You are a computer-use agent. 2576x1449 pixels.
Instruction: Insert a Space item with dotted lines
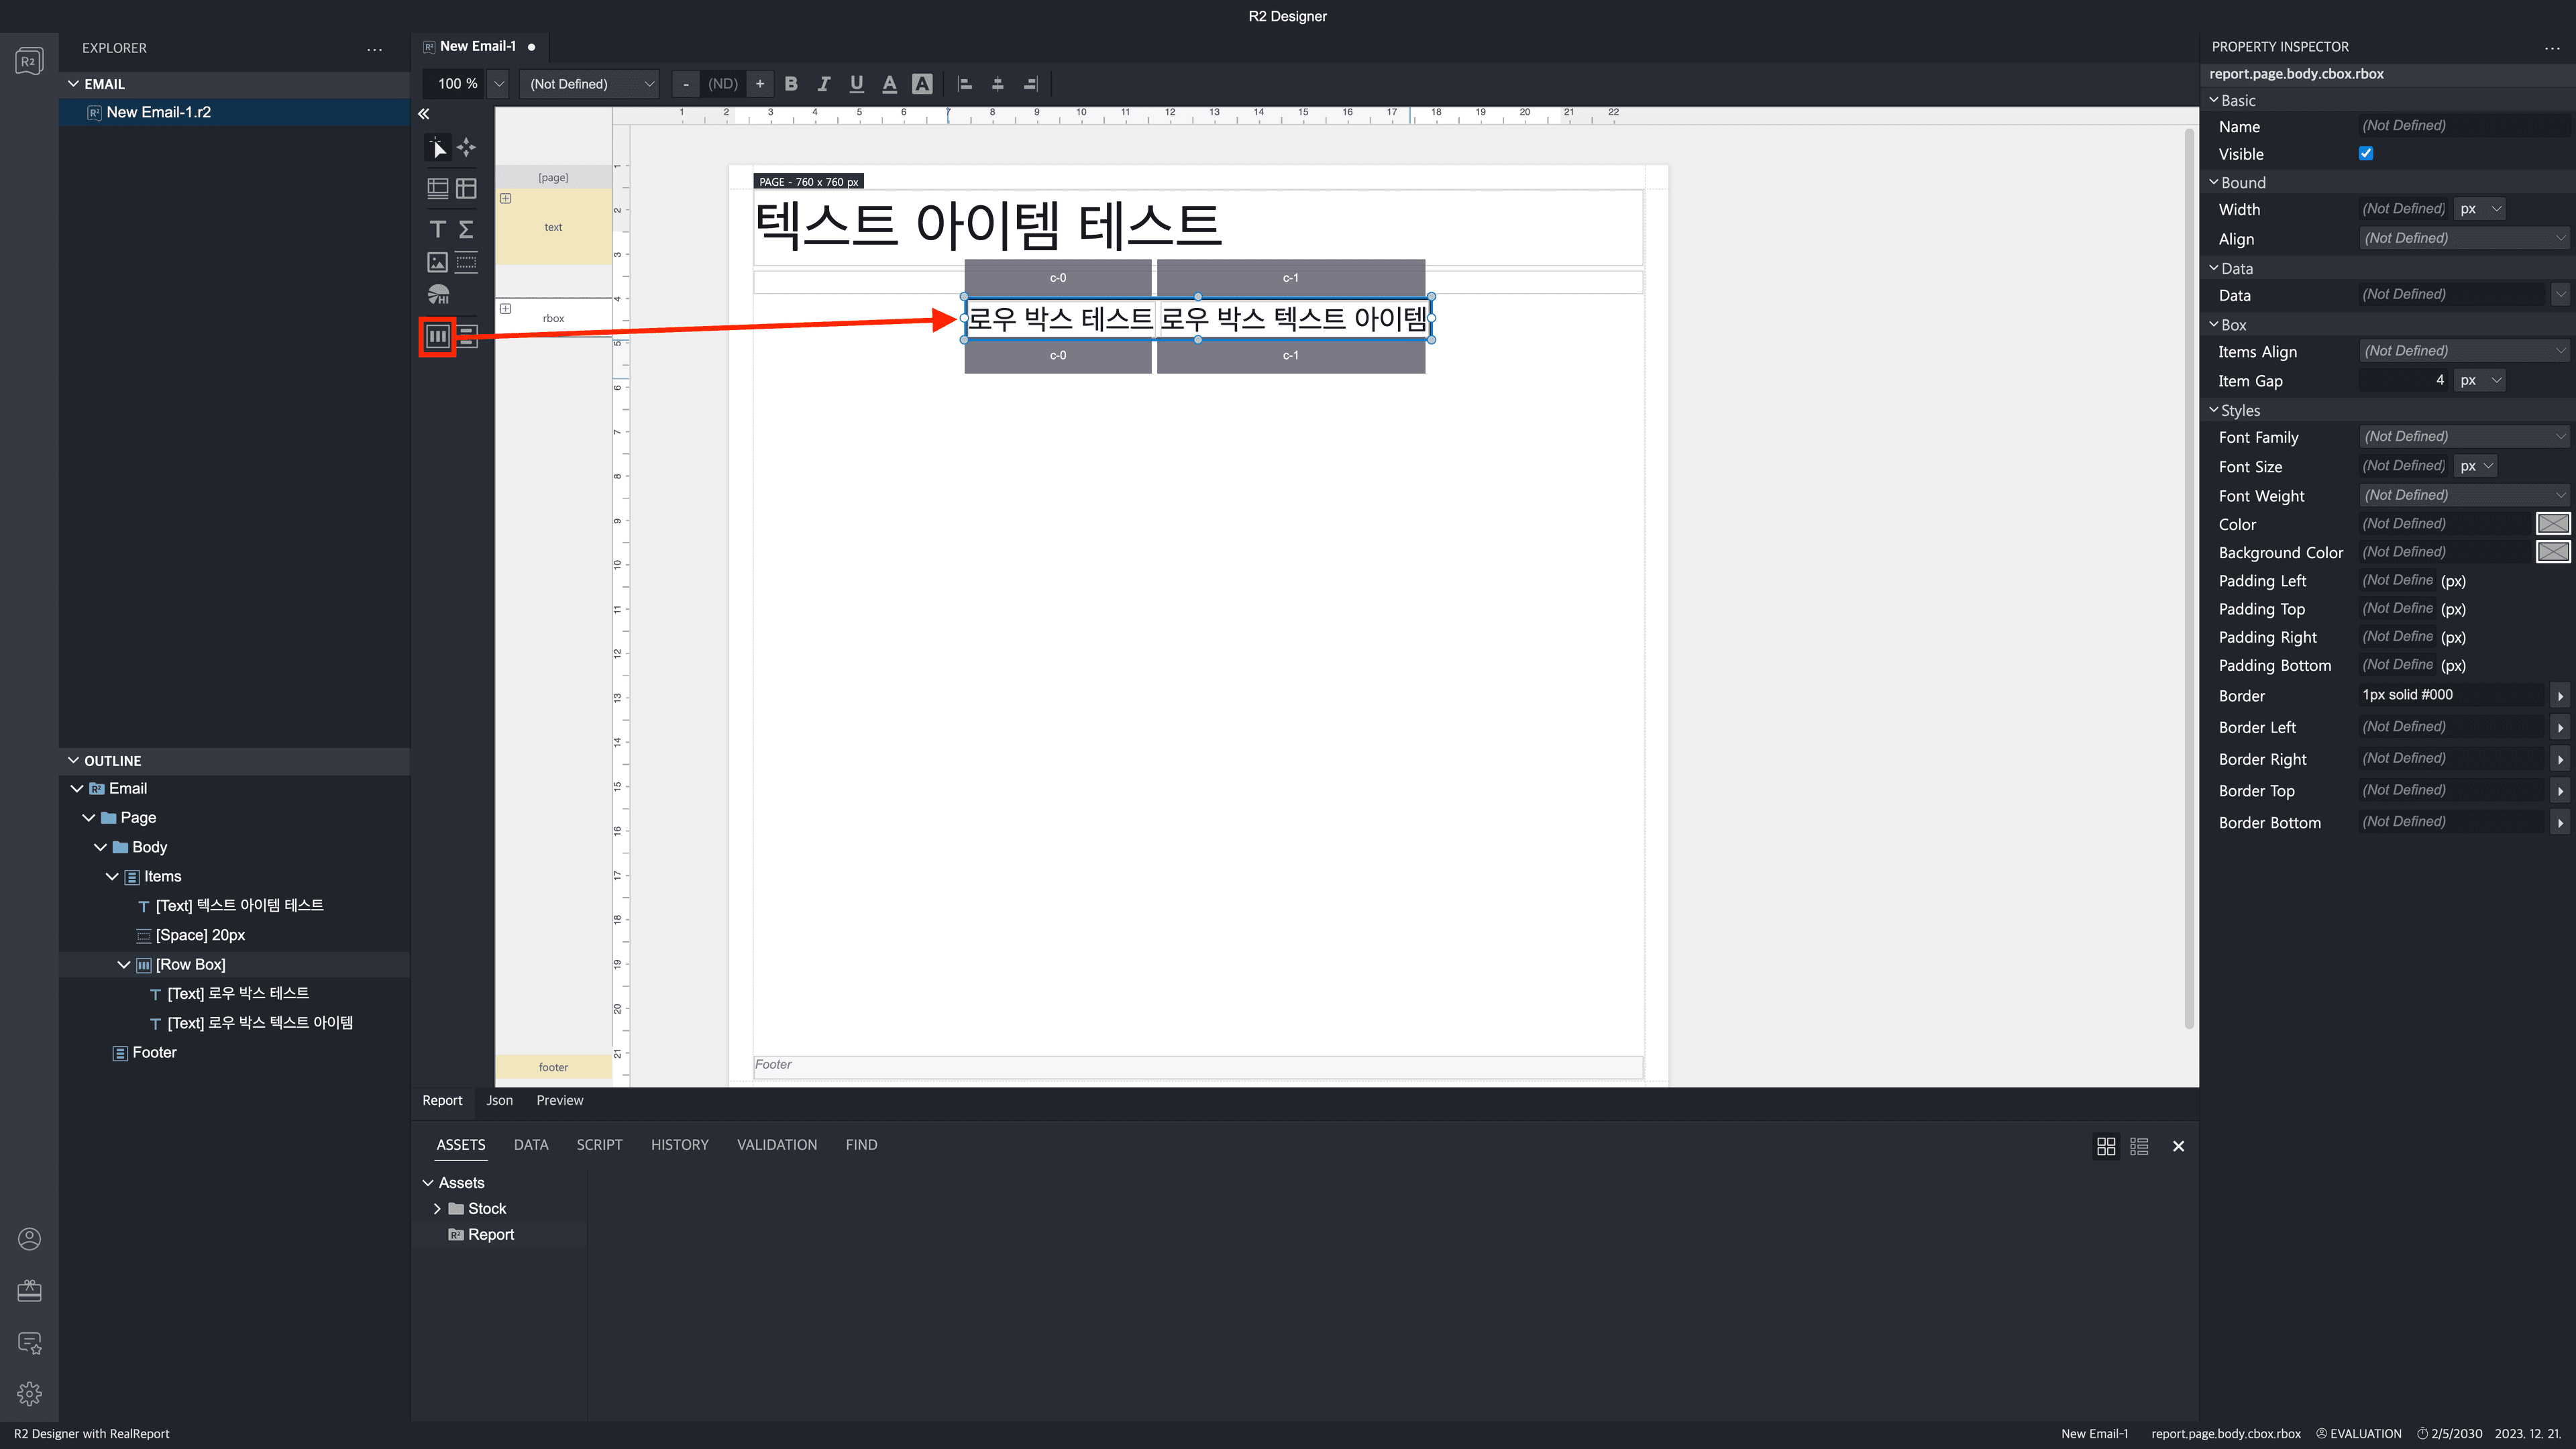pyautogui.click(x=466, y=262)
